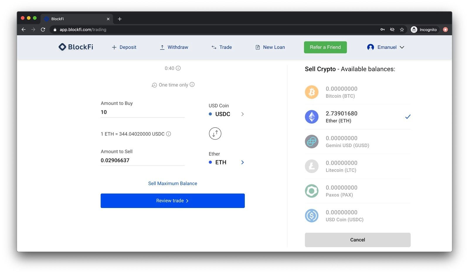
Task: Click the One time only text
Action: (174, 85)
